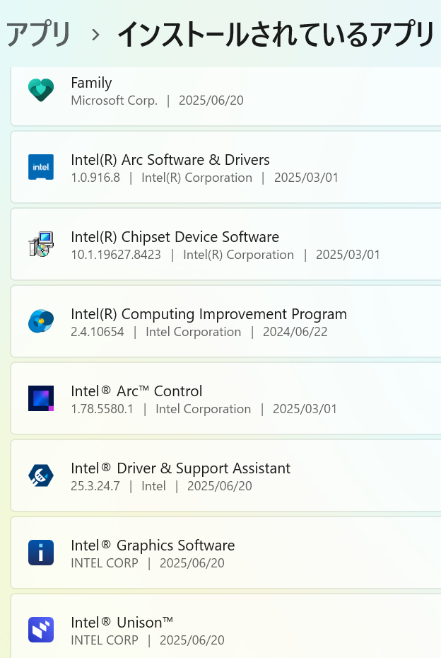
Task: Select the Intel Unison list entry
Action: (226, 626)
